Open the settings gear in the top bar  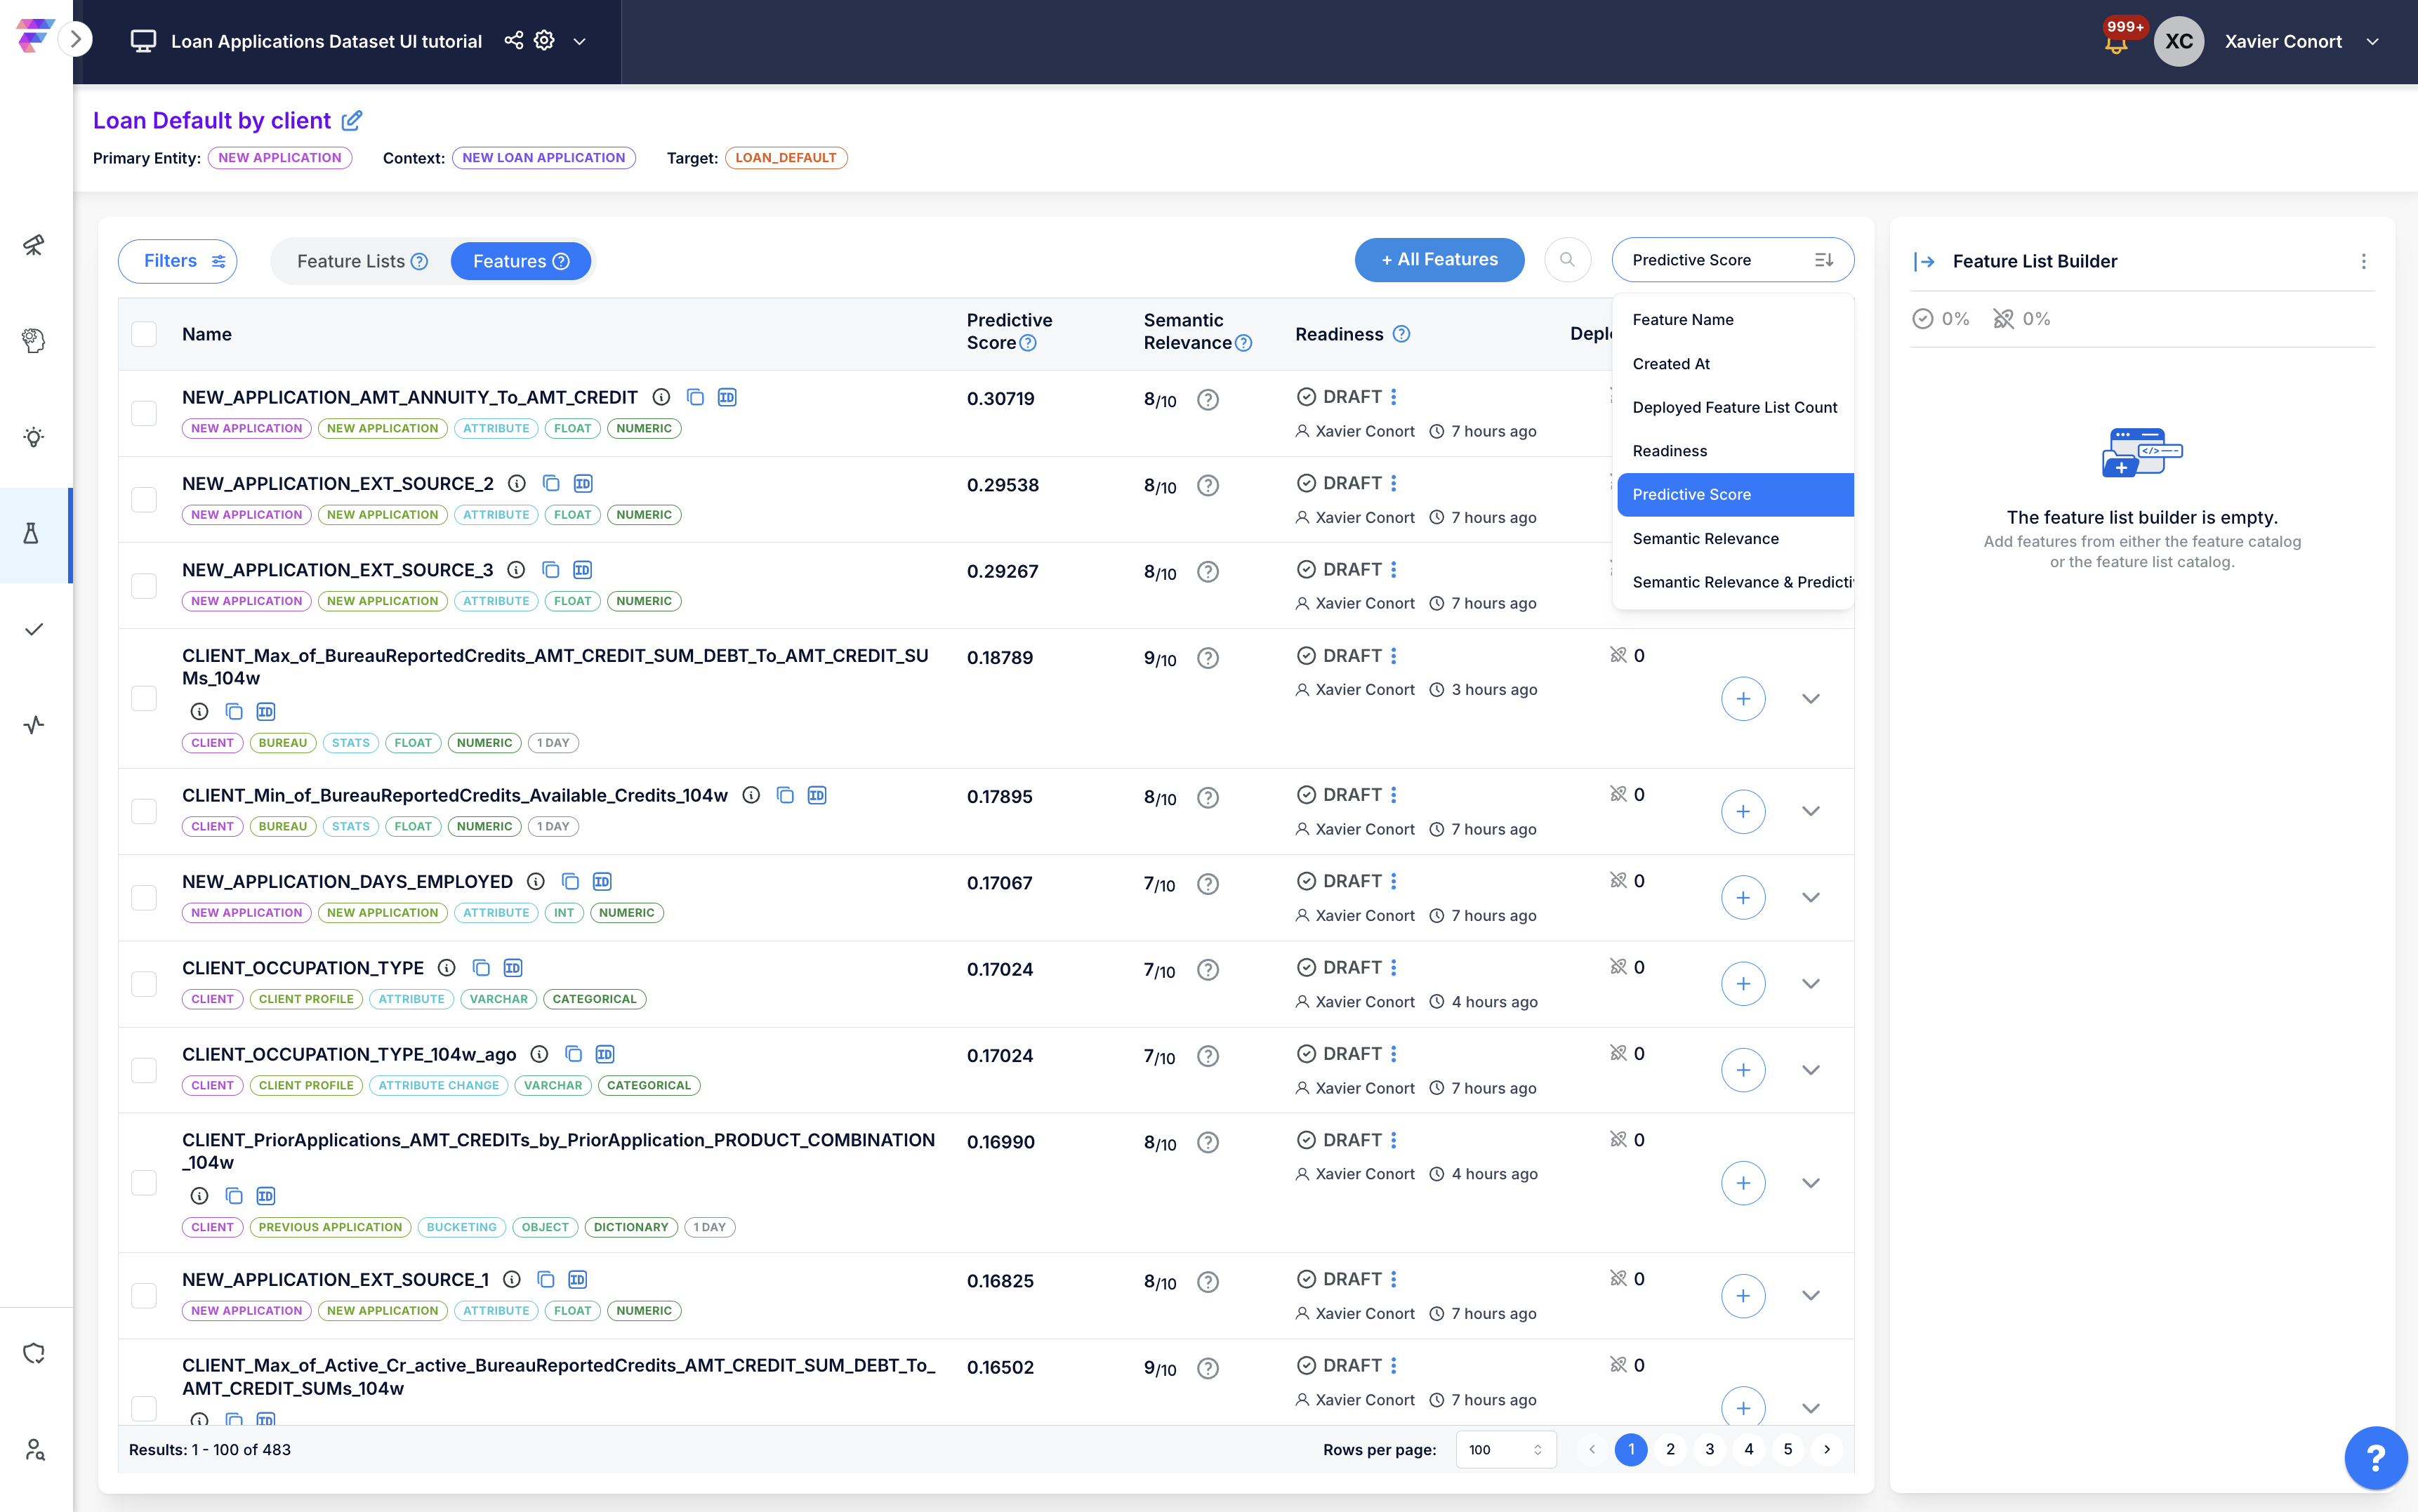[x=544, y=40]
